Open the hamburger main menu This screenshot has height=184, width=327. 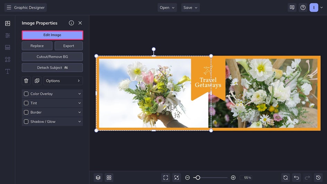point(9,8)
